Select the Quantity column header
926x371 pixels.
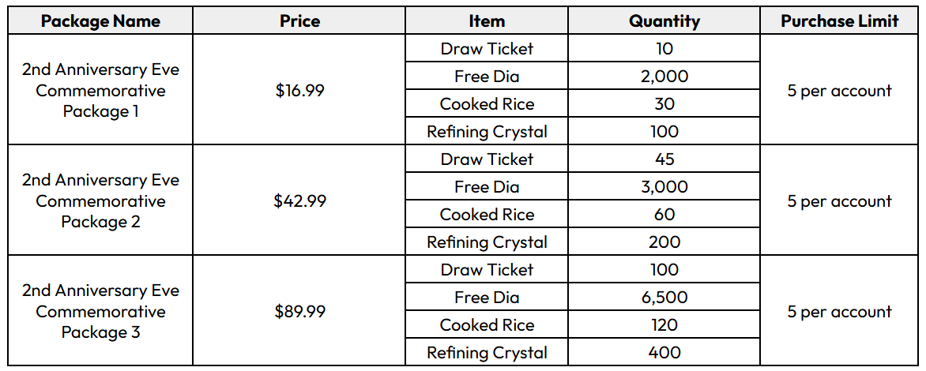(x=664, y=21)
